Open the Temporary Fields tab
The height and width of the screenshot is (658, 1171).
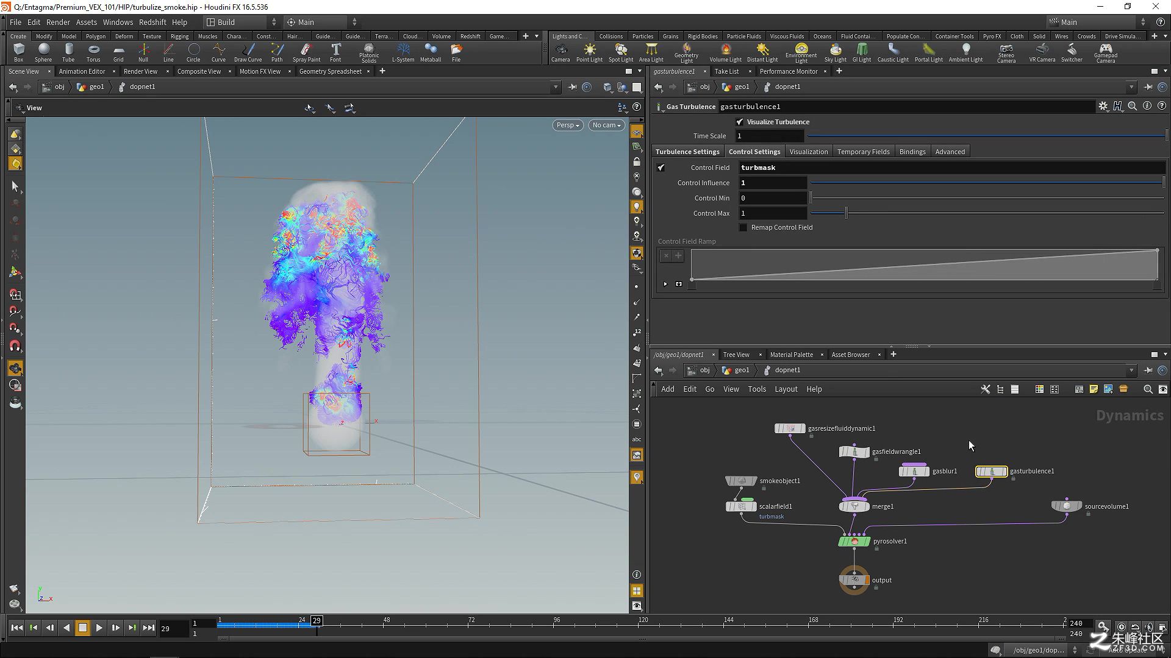point(863,152)
